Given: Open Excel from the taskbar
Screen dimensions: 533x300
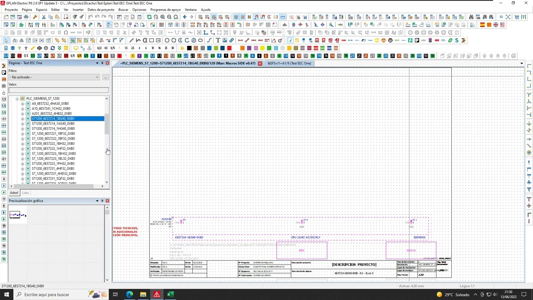Looking at the screenshot, I should [170, 295].
